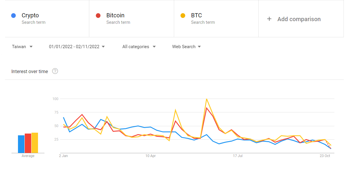The image size is (345, 177).
Task: Click the red dot beside Bitcoin
Action: (x=98, y=16)
